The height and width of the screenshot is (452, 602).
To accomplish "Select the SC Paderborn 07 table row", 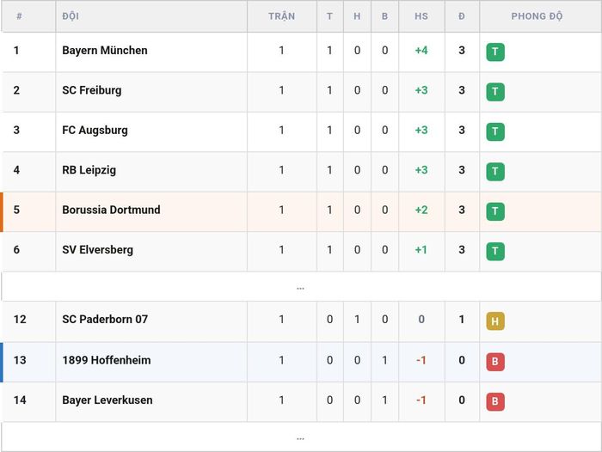I will (x=301, y=321).
